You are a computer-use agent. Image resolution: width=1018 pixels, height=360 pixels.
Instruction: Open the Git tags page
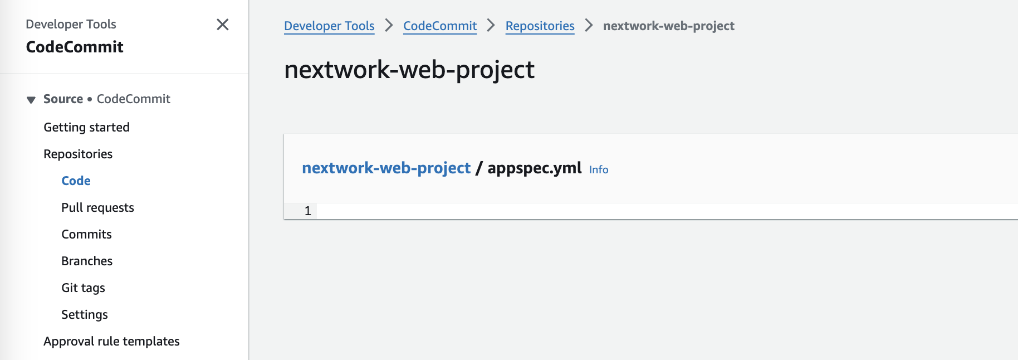[83, 288]
